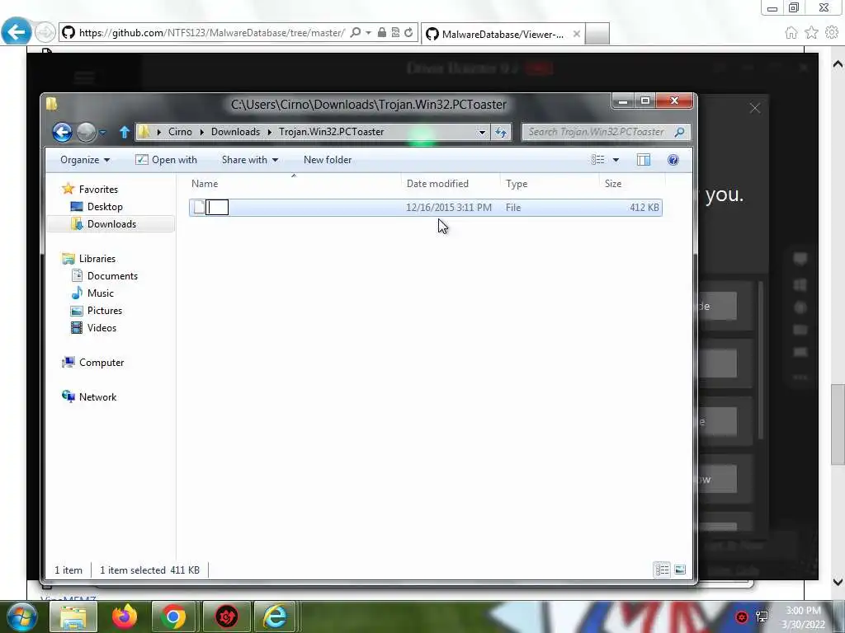Image resolution: width=845 pixels, height=633 pixels.
Task: Select Network in the navigation pane
Action: point(97,397)
